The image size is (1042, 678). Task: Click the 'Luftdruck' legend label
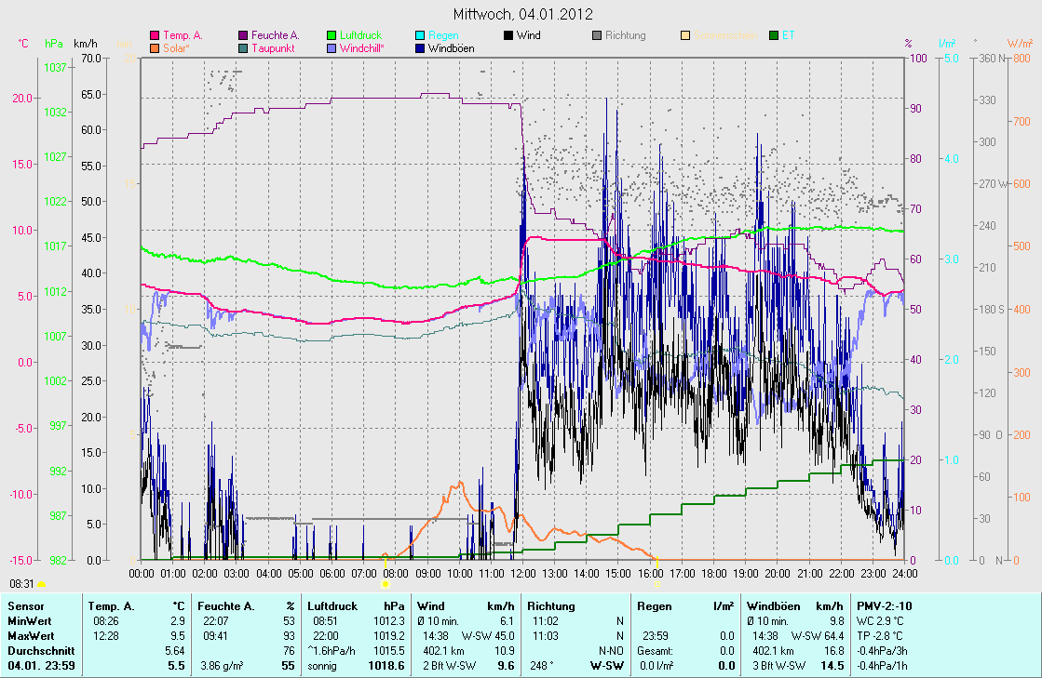361,35
